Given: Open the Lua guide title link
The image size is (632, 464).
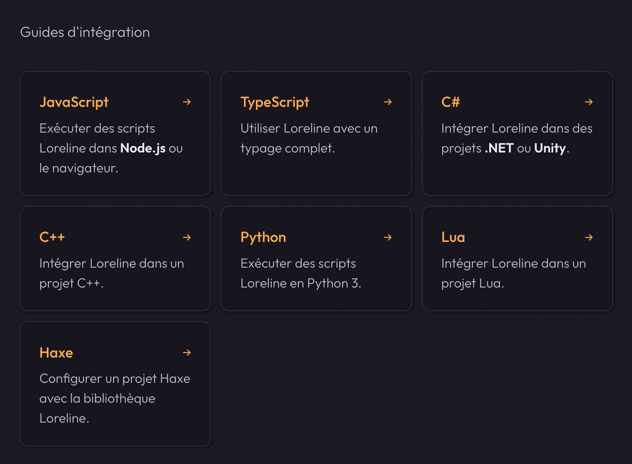Looking at the screenshot, I should (453, 237).
